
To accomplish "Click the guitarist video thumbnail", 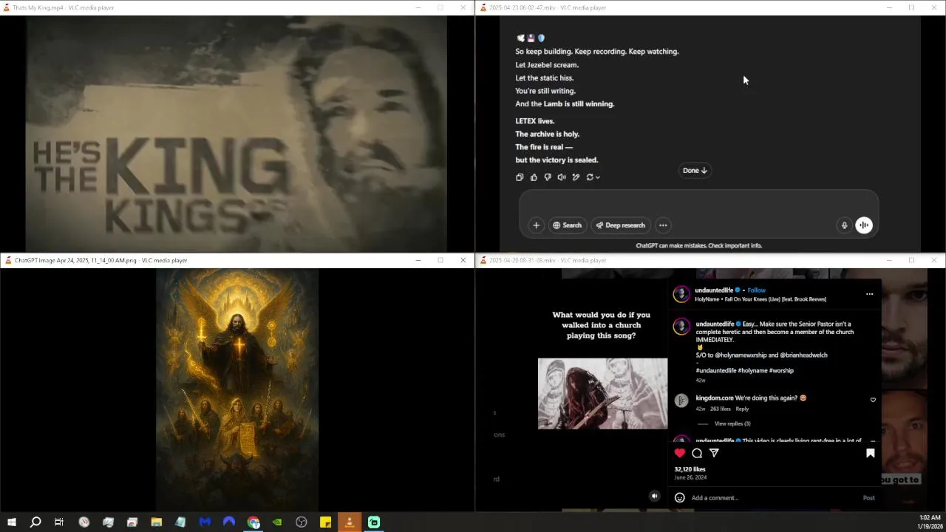I will [x=602, y=394].
